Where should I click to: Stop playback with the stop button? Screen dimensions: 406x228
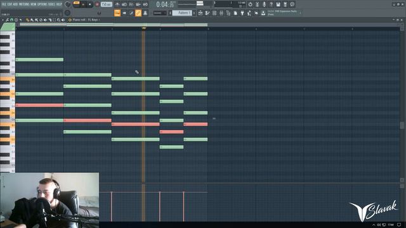(90, 4)
